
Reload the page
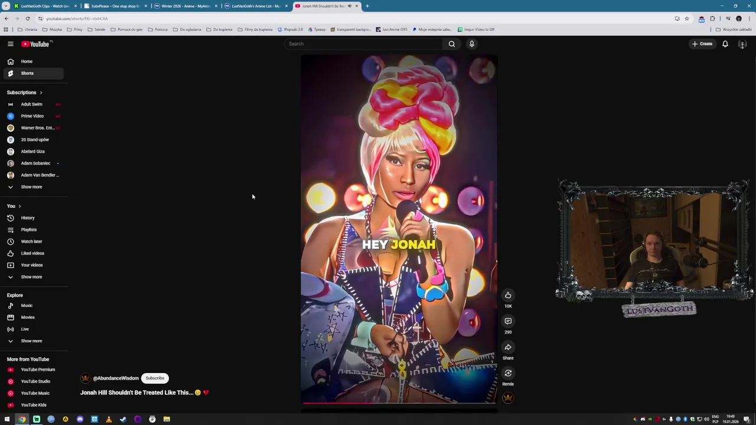click(27, 18)
